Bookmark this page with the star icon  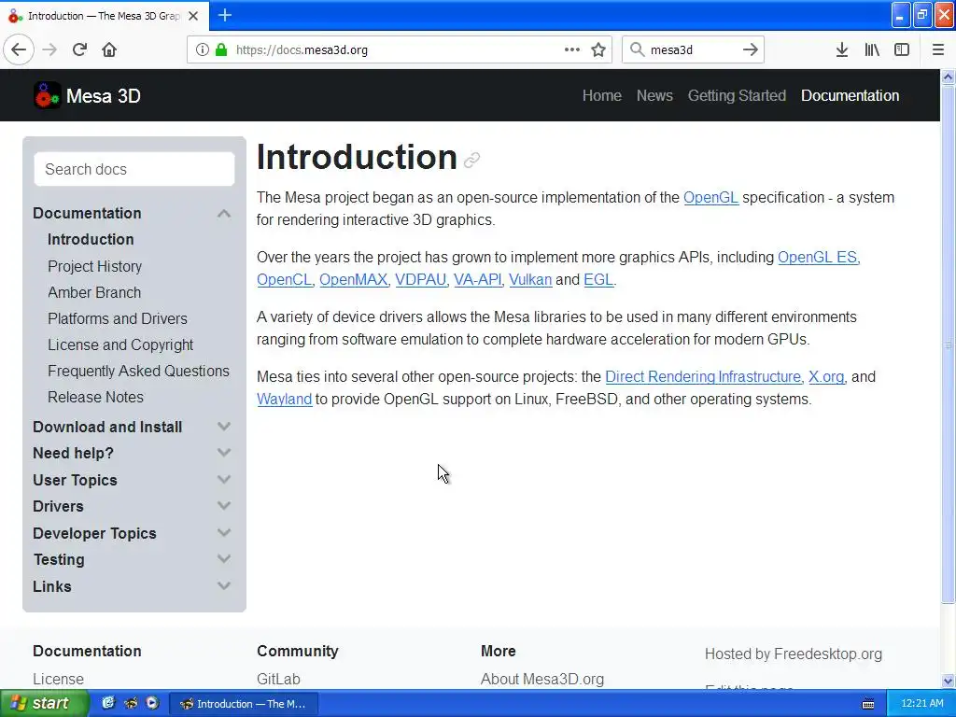[x=598, y=50]
